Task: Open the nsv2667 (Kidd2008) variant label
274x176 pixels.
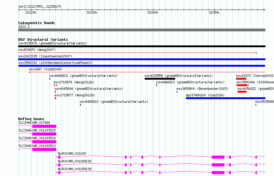Action: click(46, 69)
